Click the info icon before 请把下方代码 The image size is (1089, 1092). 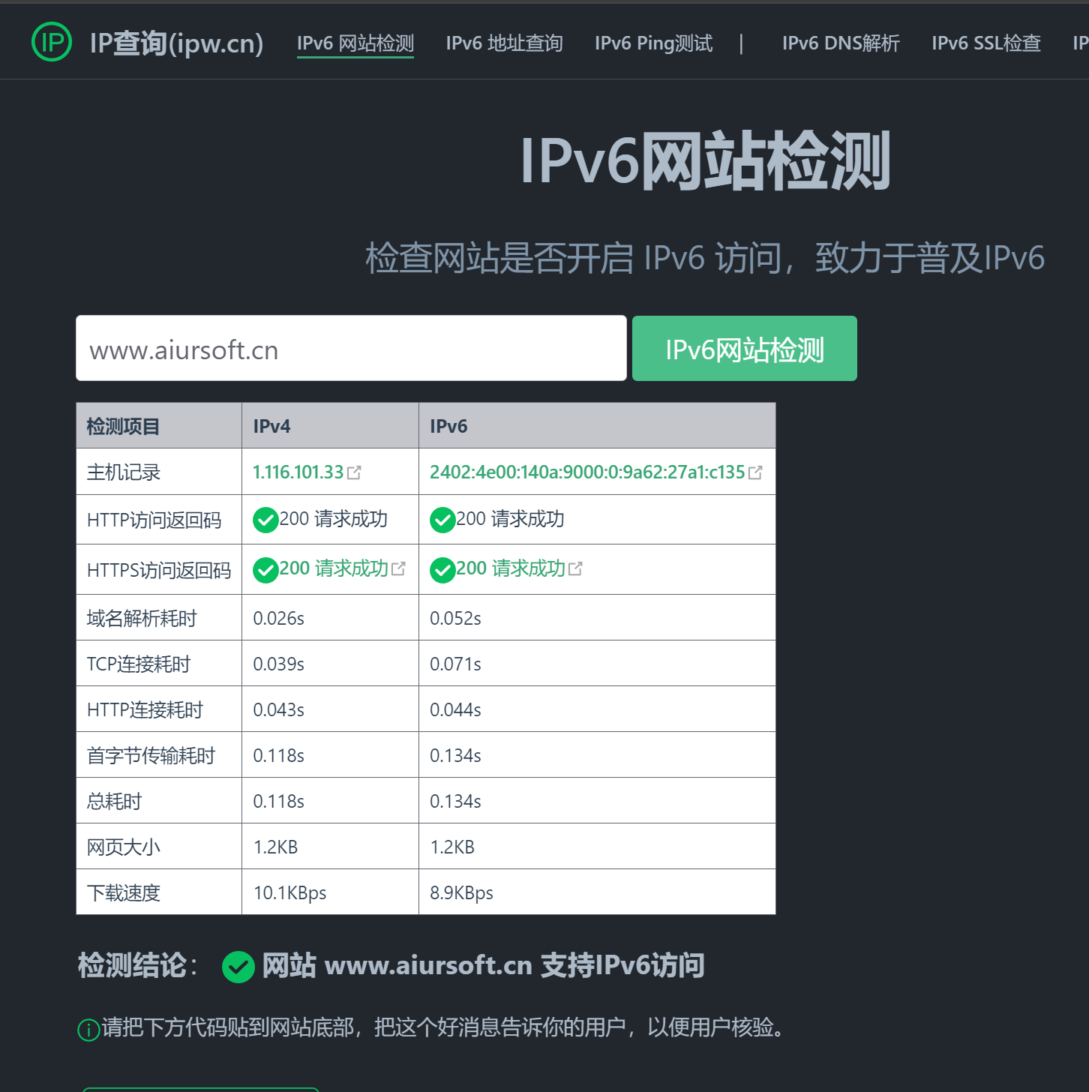point(88,1030)
